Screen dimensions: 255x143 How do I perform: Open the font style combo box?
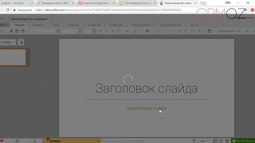coord(72,31)
